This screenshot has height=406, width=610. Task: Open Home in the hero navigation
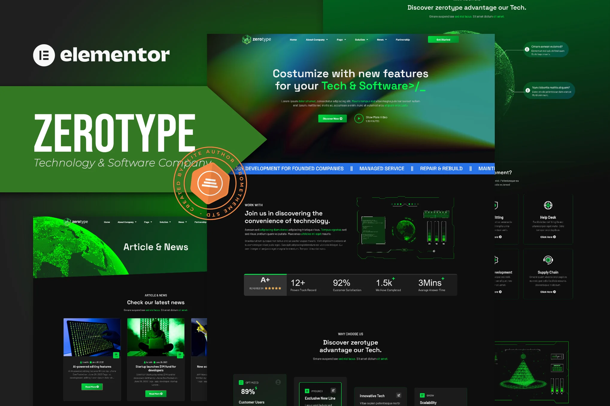pyautogui.click(x=293, y=40)
